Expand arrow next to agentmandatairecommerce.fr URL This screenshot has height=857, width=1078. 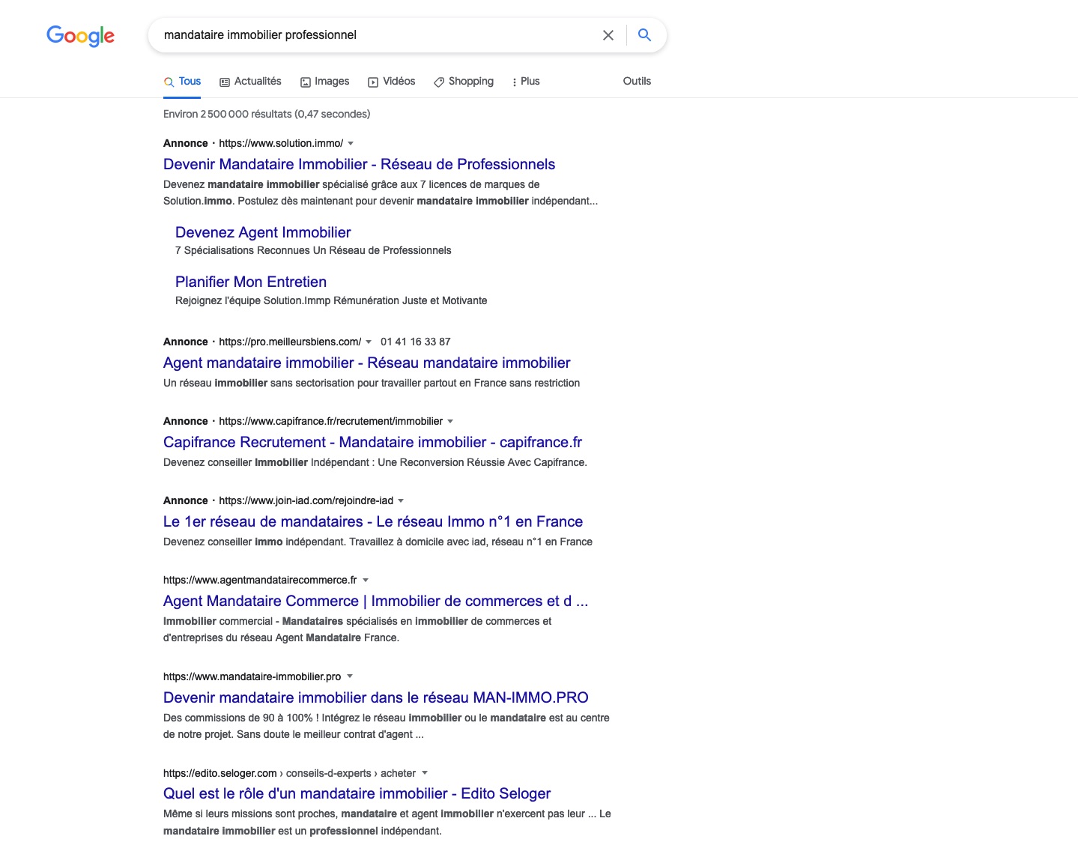[366, 580]
